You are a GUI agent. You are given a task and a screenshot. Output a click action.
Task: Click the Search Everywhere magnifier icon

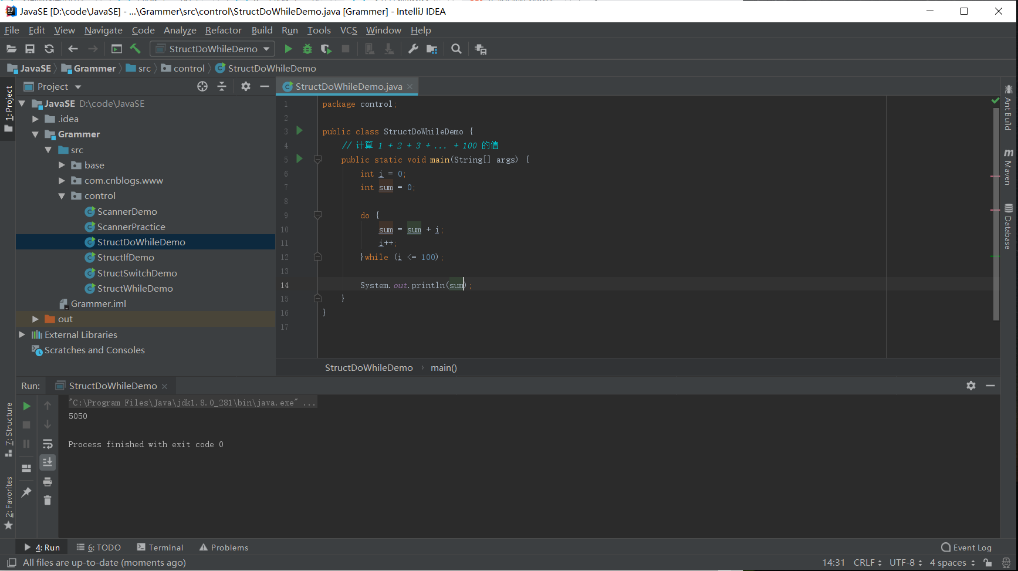tap(456, 49)
